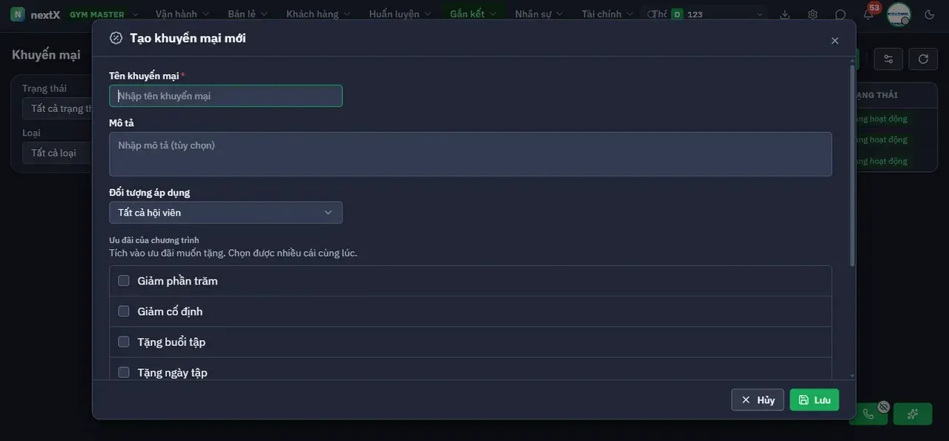
Task: Click the Tên khuyến mại input field
Action: pyautogui.click(x=225, y=96)
